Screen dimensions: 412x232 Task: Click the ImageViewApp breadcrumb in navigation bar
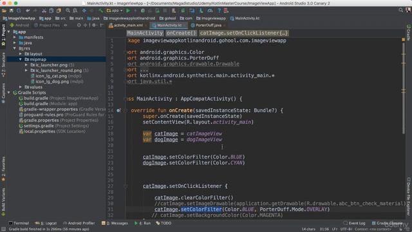point(19,19)
